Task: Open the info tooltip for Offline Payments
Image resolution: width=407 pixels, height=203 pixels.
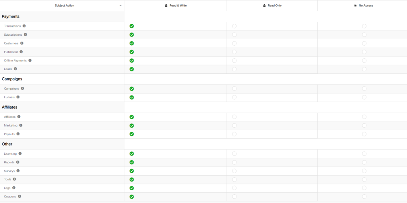Action: point(30,61)
